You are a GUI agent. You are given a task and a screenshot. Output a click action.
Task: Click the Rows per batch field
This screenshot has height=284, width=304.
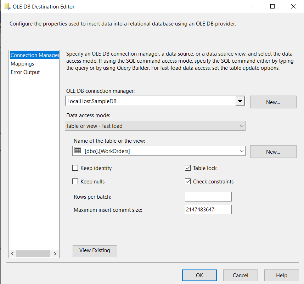point(208,197)
